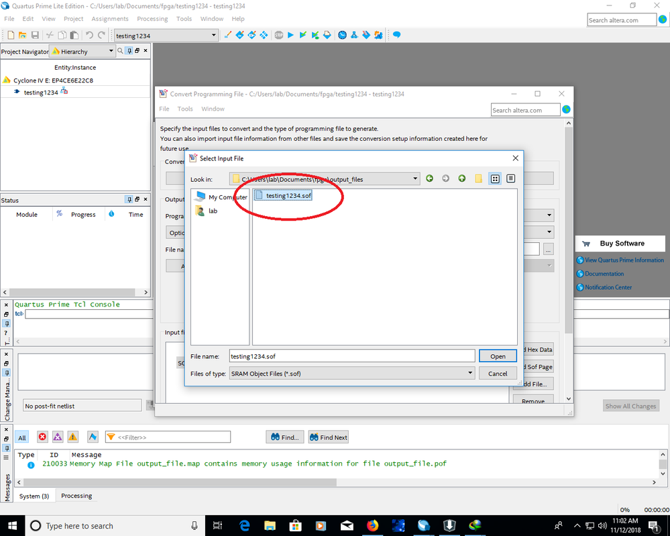Click the Save disk toolbar icon
670x536 pixels.
[x=35, y=35]
